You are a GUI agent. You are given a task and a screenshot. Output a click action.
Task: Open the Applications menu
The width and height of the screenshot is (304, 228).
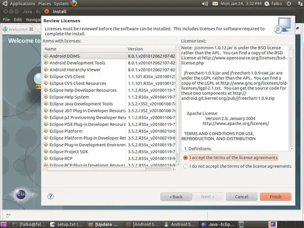23,4
